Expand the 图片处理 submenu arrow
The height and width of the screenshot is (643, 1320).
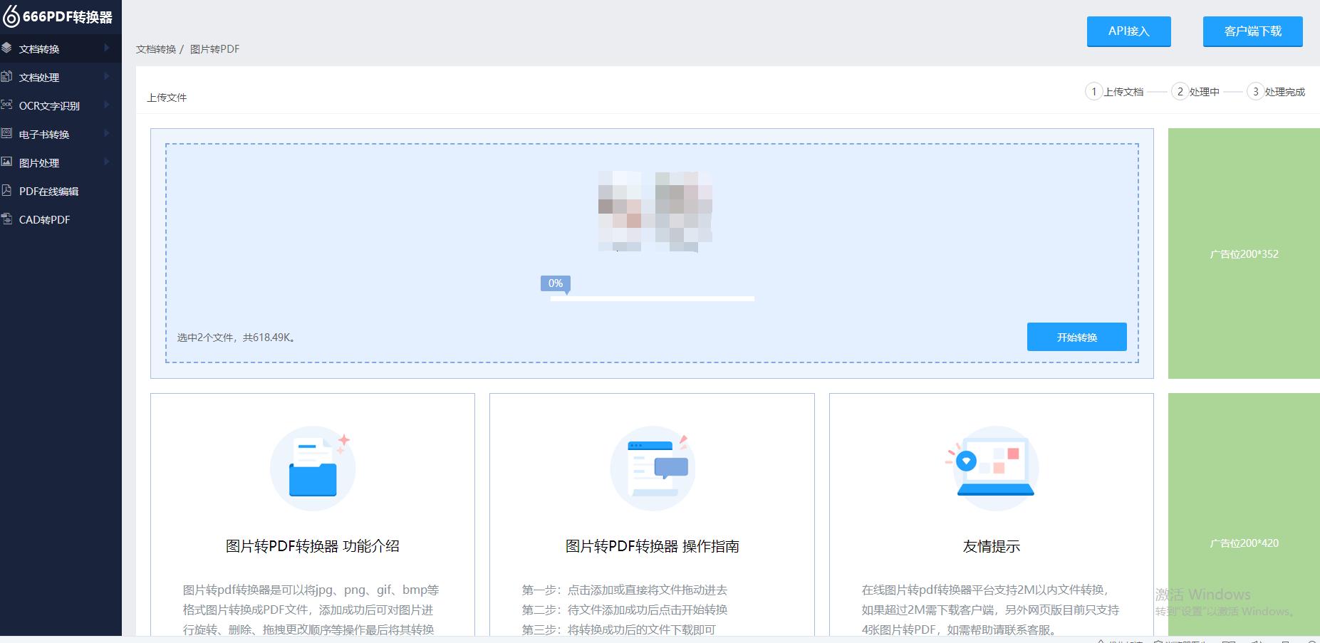[x=108, y=162]
